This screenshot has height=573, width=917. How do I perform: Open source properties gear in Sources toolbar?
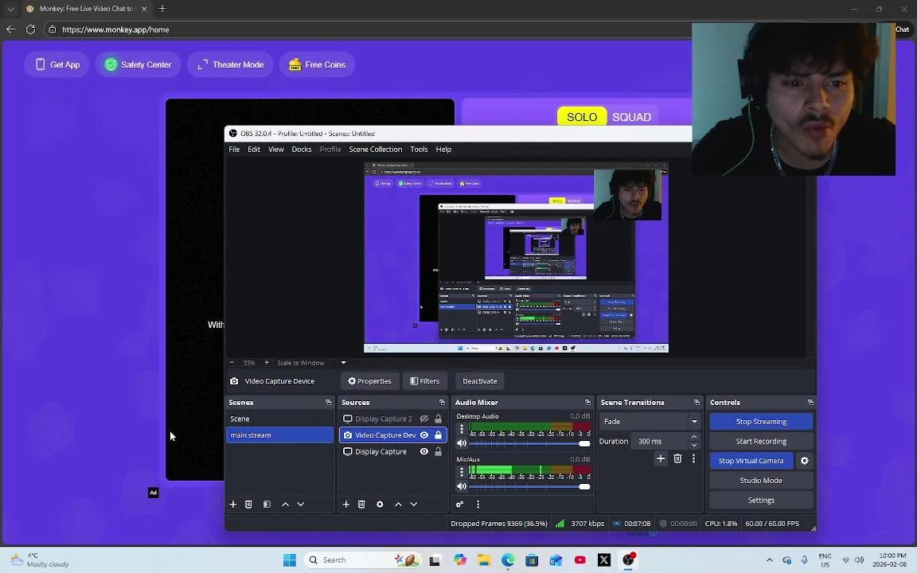point(380,504)
